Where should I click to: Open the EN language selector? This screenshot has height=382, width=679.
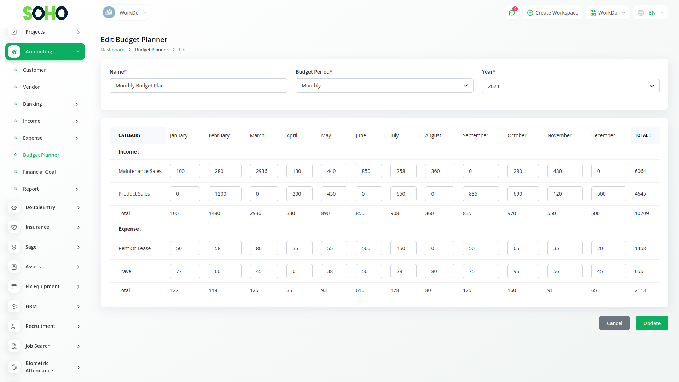[x=651, y=13]
